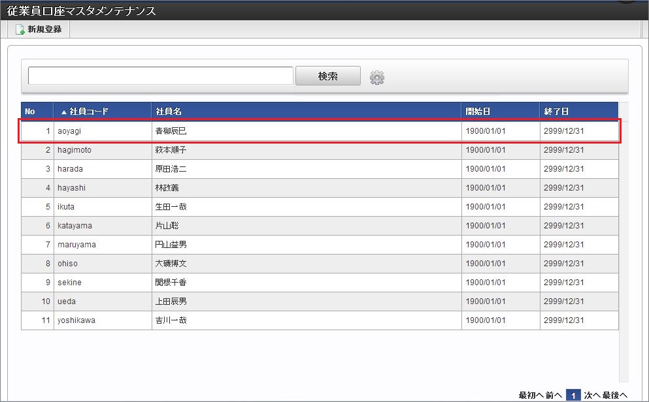
Task: Select the ueda employee code cell
Action: tap(103, 301)
